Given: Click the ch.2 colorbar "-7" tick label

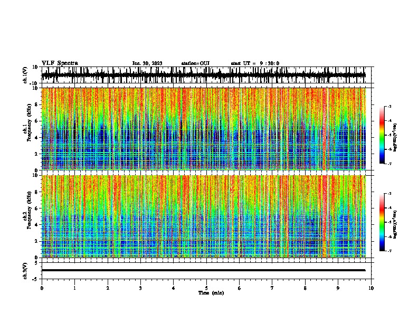Looking at the screenshot, I should [x=389, y=251].
